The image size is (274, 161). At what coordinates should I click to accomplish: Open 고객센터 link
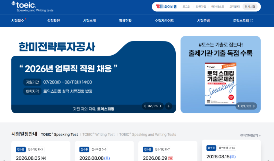click(235, 7)
